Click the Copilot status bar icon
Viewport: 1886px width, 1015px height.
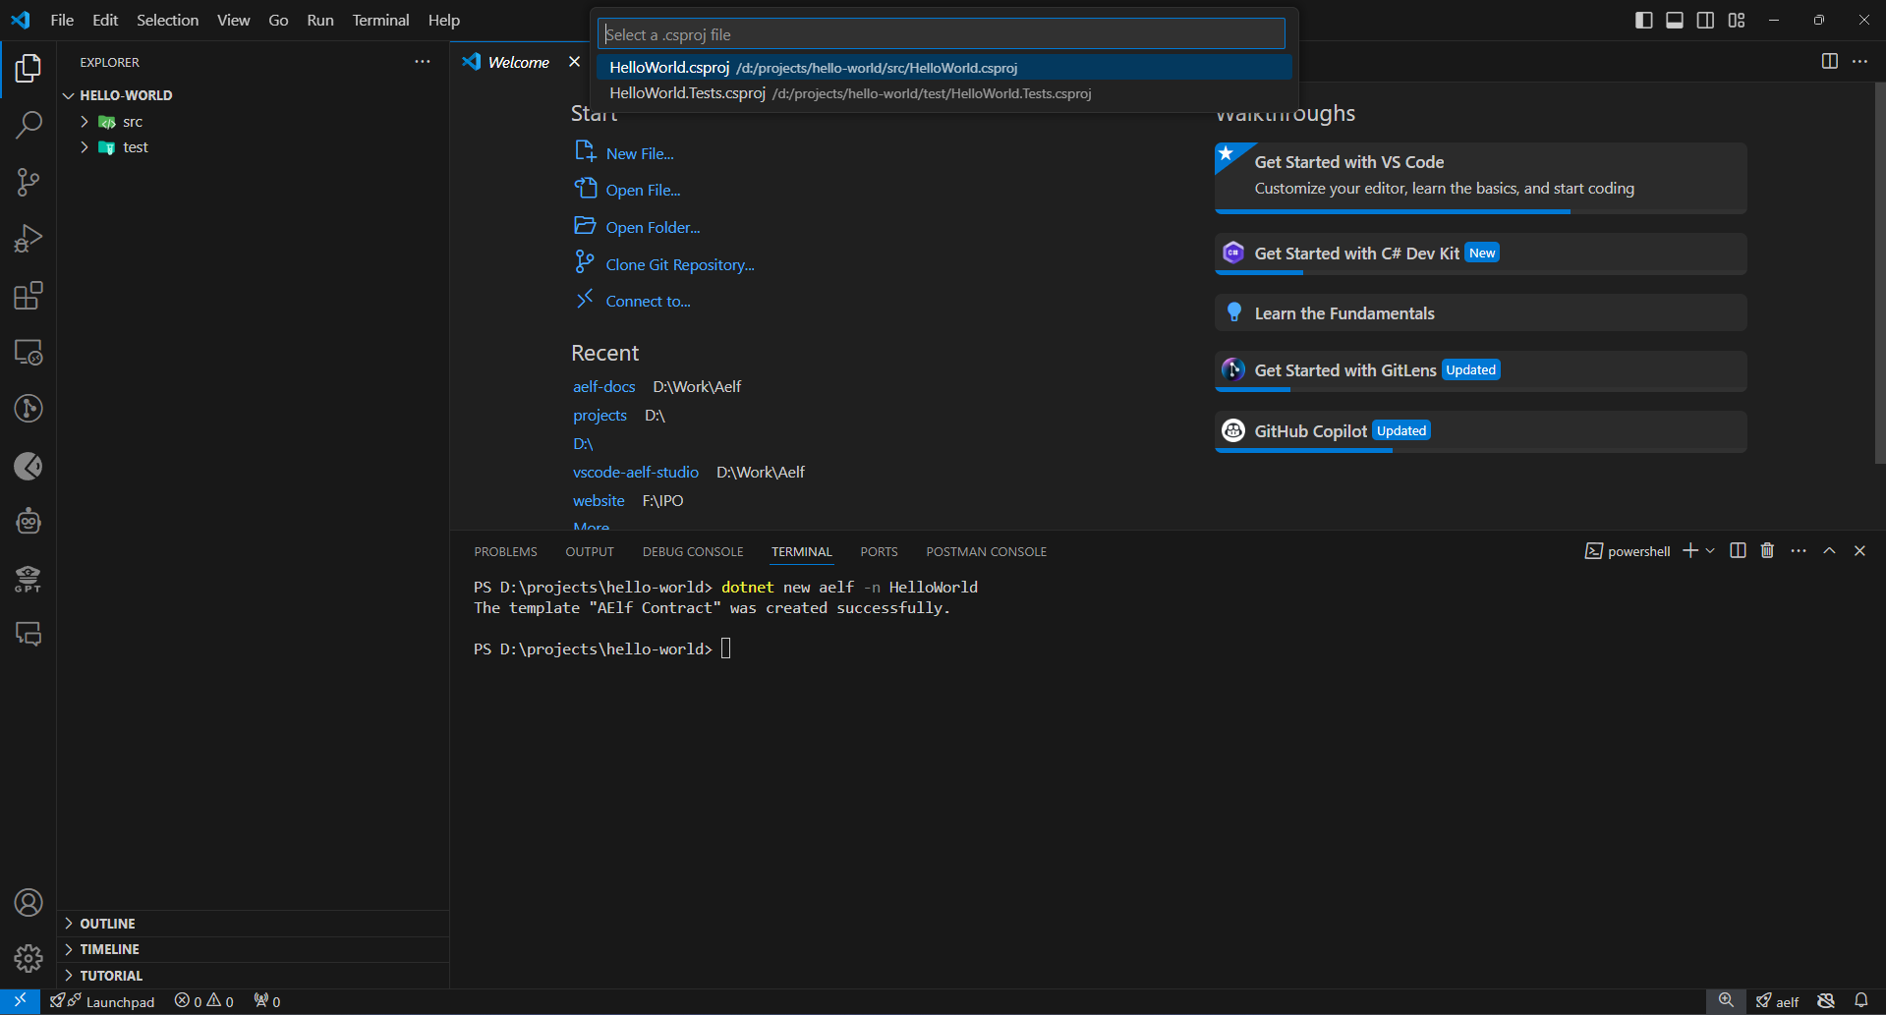coord(1826,1001)
